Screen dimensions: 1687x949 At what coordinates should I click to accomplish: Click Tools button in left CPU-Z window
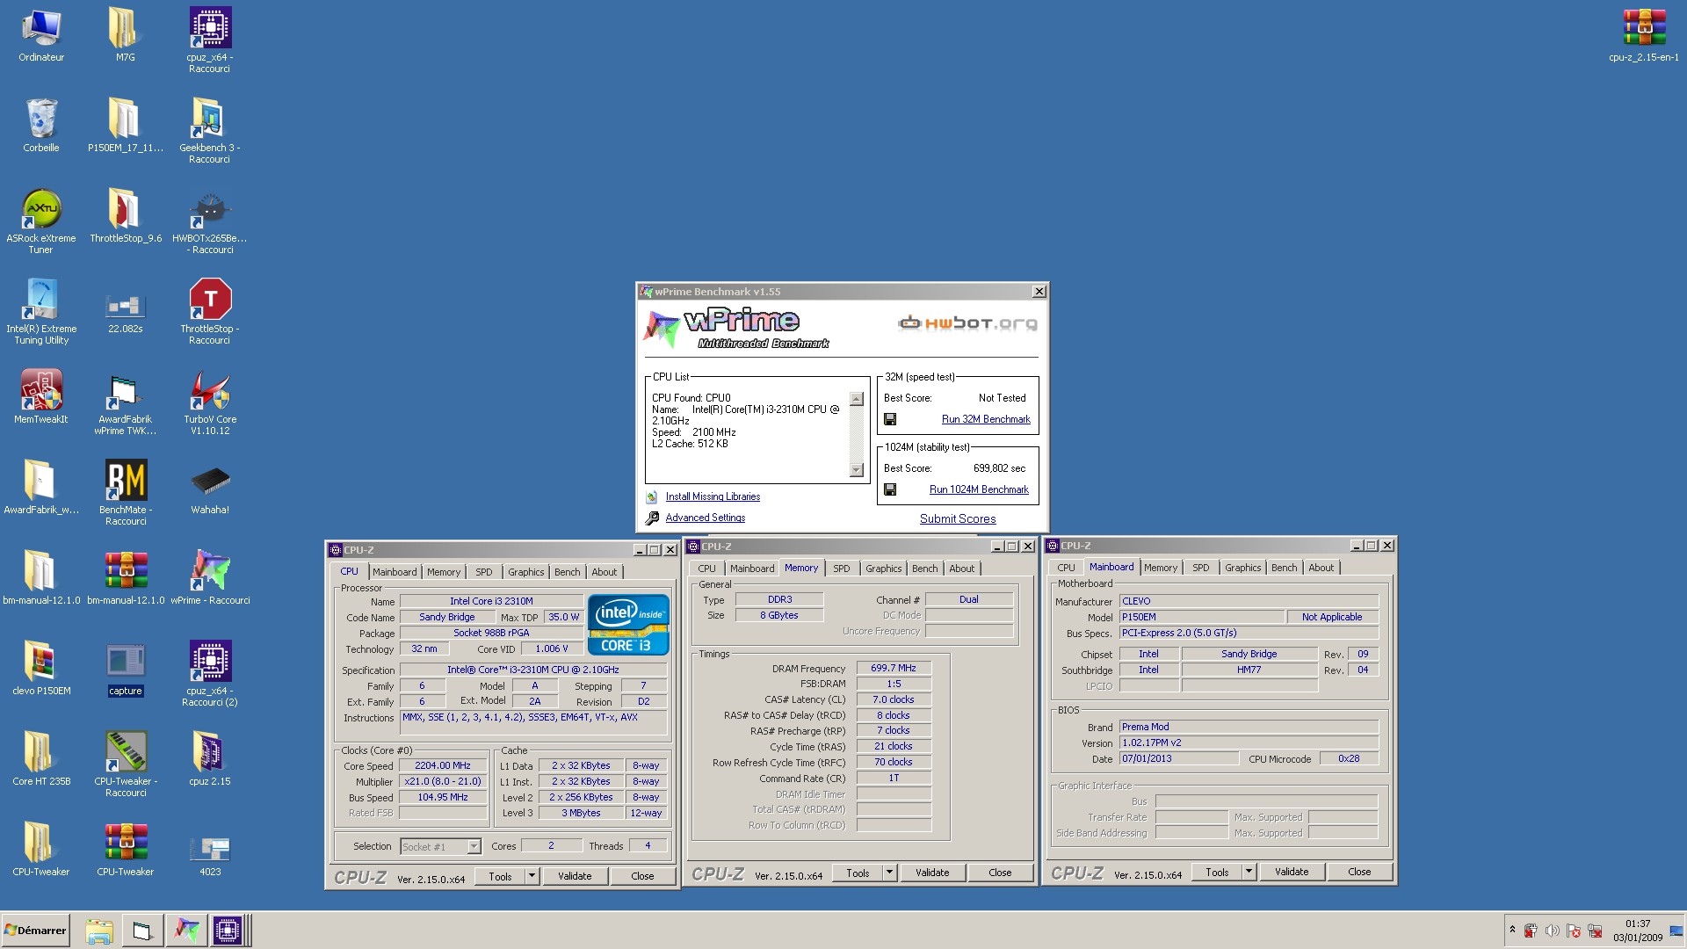click(500, 876)
